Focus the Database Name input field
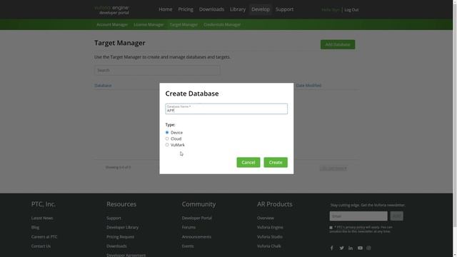457x257 pixels. pyautogui.click(x=226, y=109)
